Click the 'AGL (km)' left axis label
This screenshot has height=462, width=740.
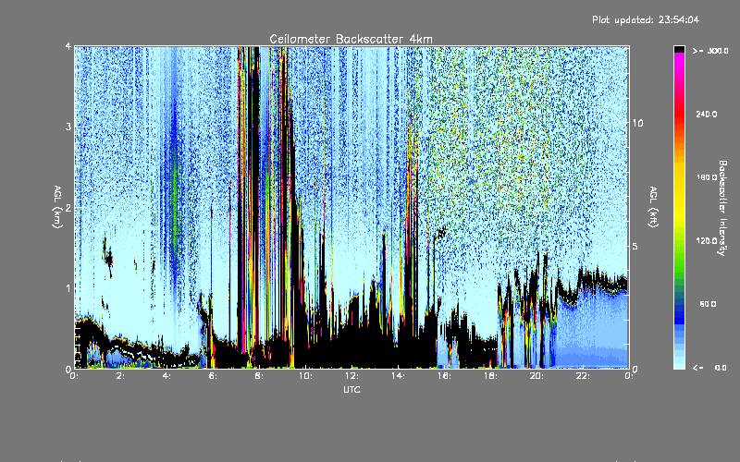click(x=57, y=207)
